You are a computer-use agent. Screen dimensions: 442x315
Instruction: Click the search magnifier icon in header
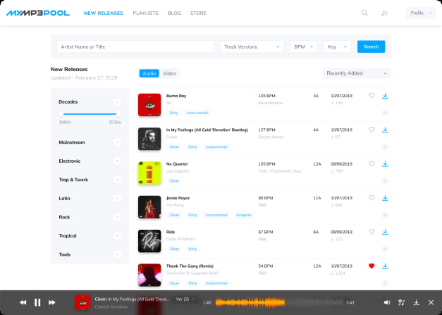click(364, 13)
